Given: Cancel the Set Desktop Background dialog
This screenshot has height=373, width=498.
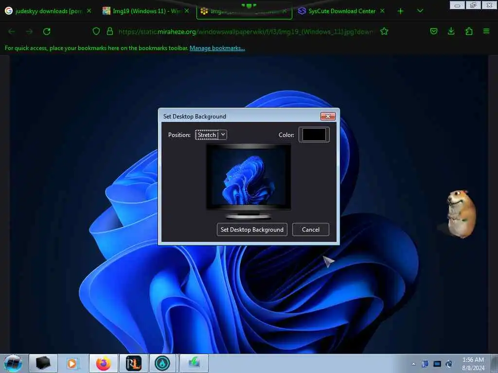Looking at the screenshot, I should tap(311, 230).
